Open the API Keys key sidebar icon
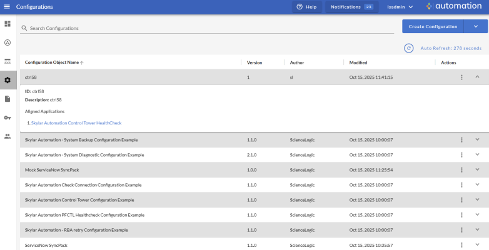This screenshot has width=489, height=250. point(8,117)
